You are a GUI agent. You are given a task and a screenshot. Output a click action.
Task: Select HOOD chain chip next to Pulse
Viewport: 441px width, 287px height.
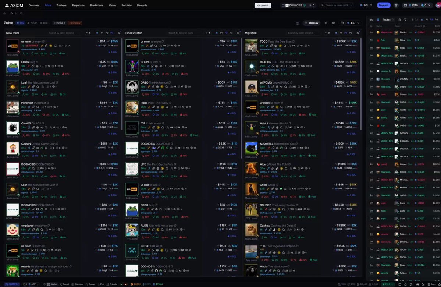coord(32,23)
